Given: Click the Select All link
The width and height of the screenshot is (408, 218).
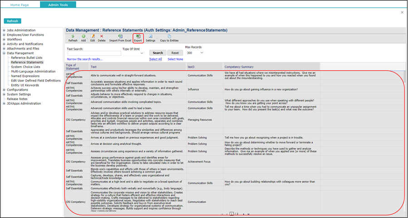Looking at the screenshot, I should click(156, 59).
